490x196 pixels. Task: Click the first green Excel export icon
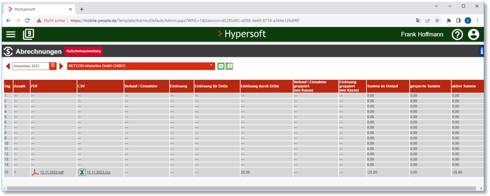coord(221,66)
